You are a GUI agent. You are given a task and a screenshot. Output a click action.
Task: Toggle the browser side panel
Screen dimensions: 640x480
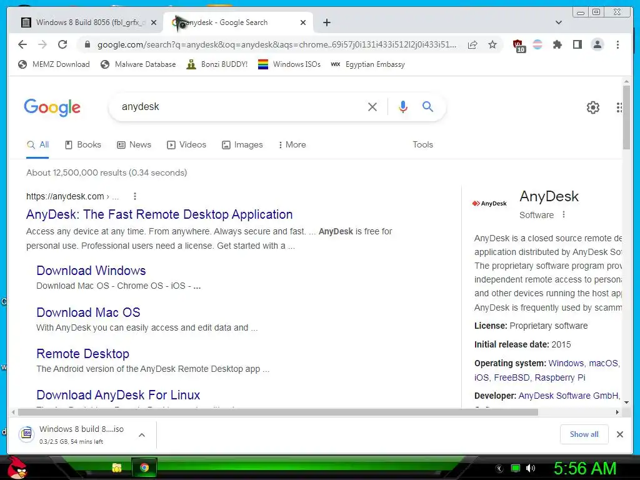[x=577, y=44]
